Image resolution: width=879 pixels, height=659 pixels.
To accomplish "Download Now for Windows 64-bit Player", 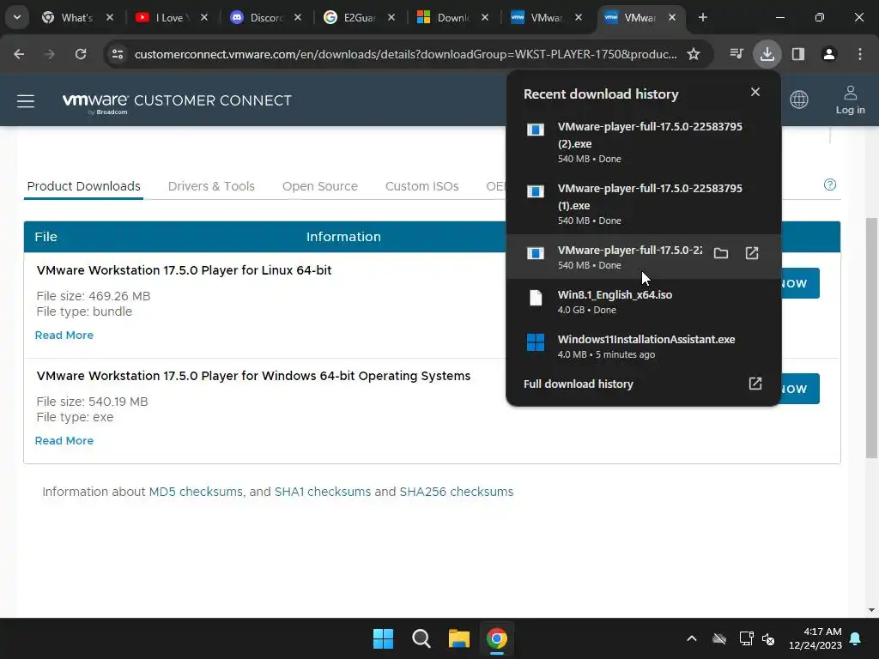I will click(800, 389).
